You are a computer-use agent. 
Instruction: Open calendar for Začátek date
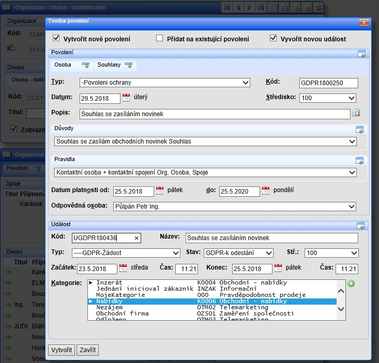click(123, 268)
